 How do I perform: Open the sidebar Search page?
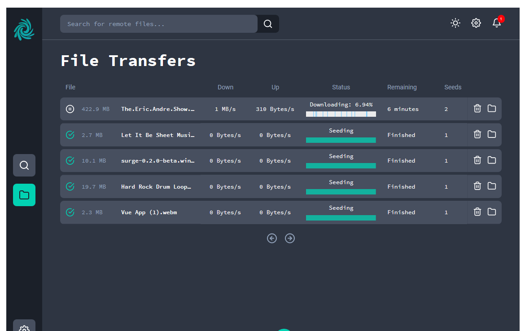click(24, 165)
